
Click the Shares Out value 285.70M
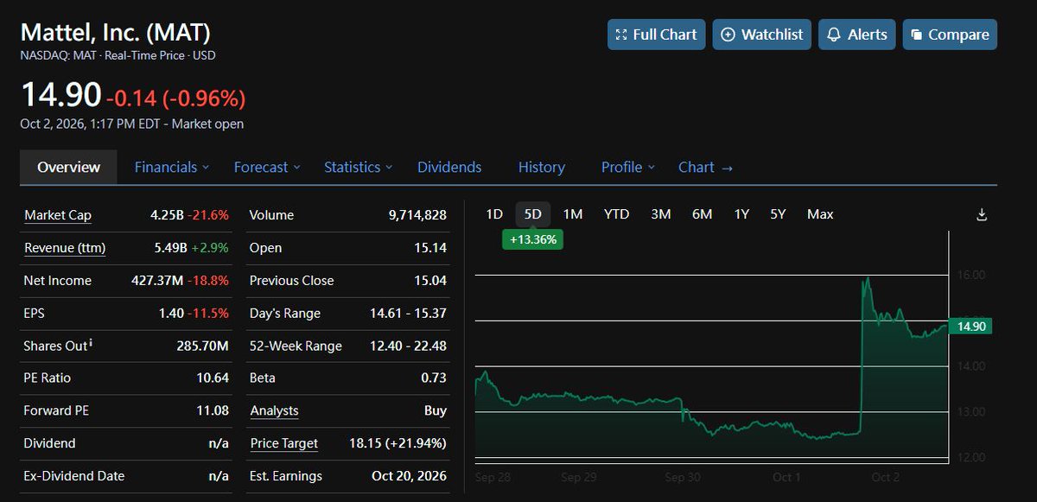[203, 346]
